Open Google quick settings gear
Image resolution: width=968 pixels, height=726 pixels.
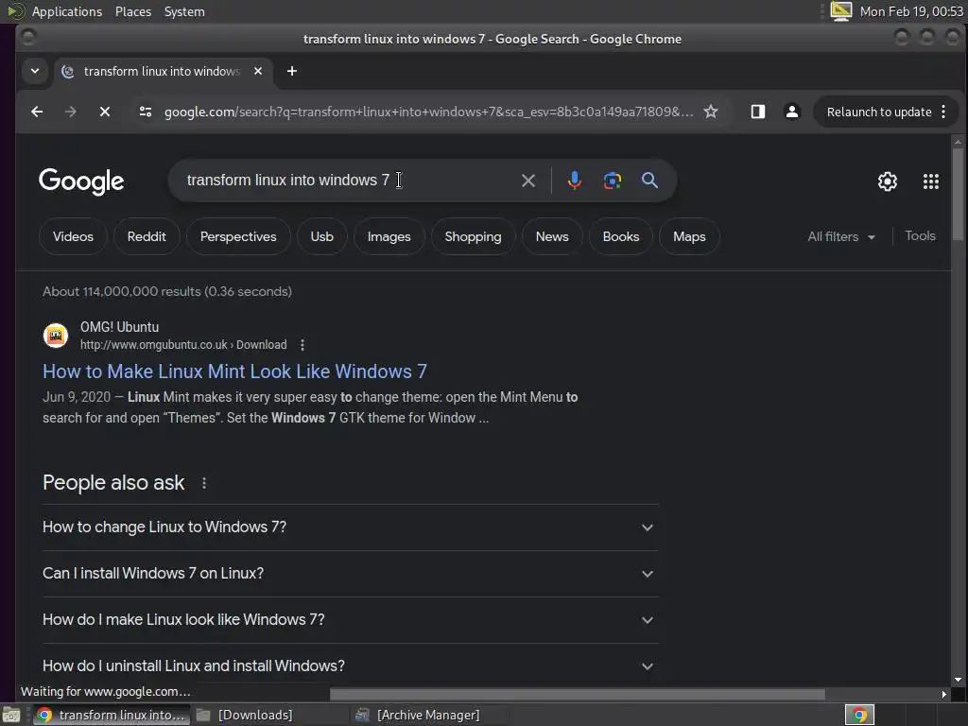tap(888, 181)
